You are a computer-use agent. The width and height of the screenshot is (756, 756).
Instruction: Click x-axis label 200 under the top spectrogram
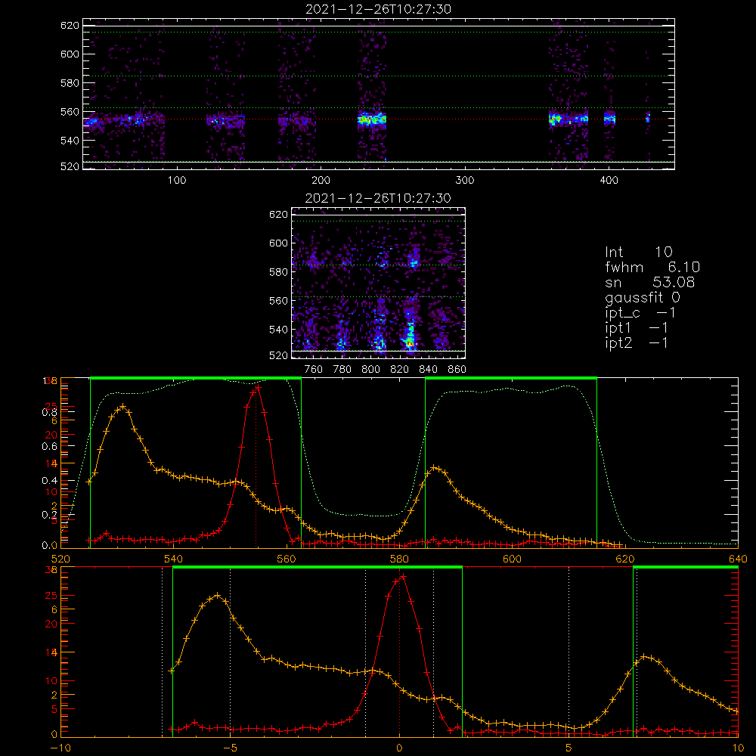[321, 181]
